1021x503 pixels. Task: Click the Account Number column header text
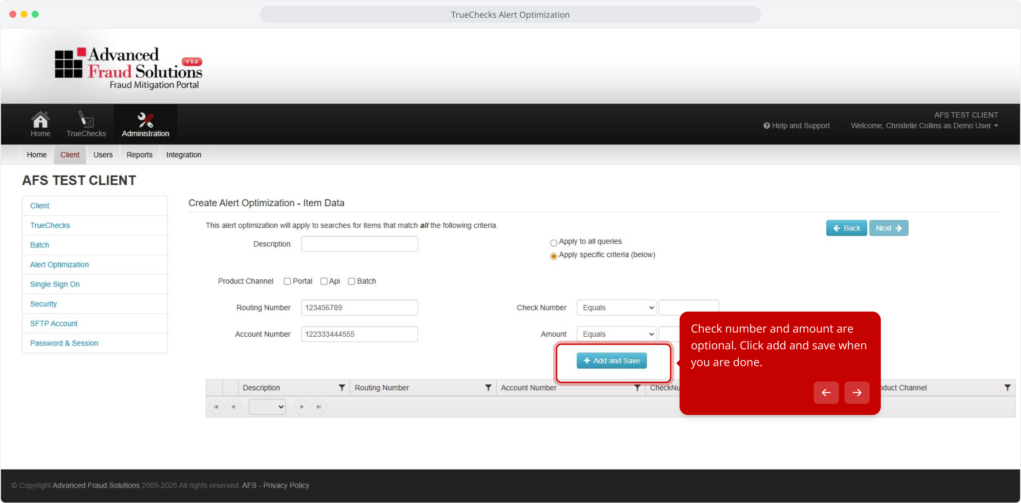coord(529,387)
